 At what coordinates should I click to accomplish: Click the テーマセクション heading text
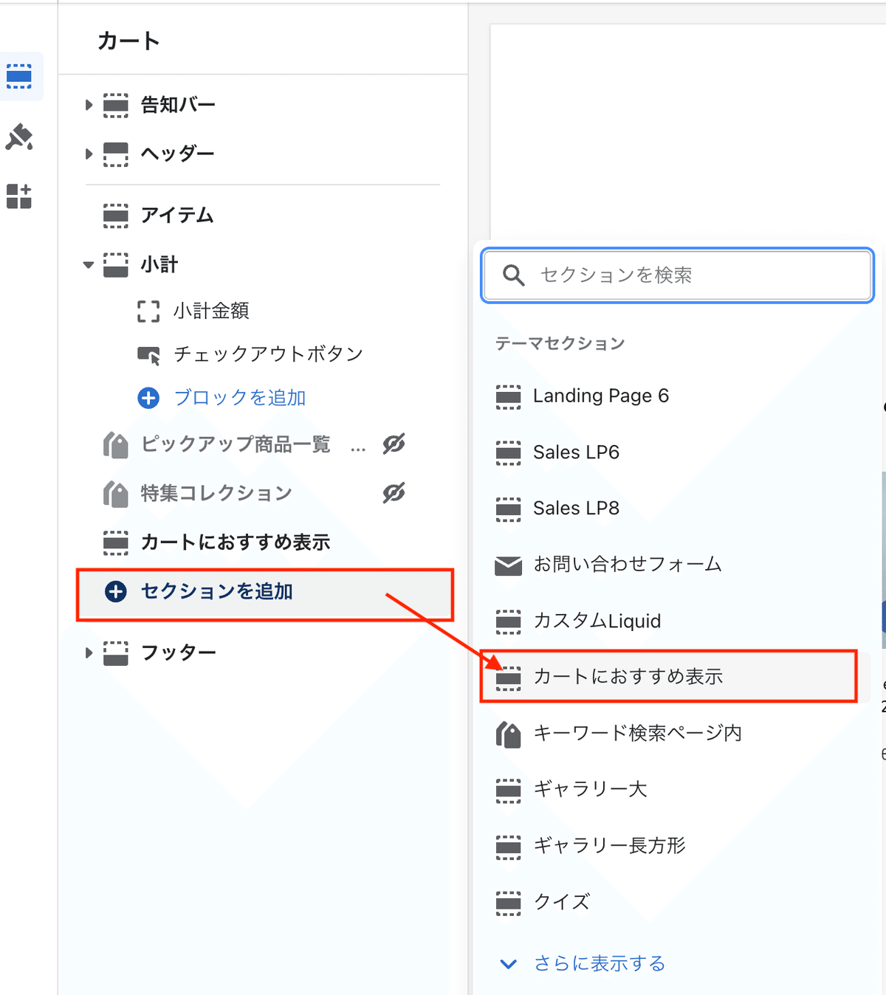[x=560, y=344]
